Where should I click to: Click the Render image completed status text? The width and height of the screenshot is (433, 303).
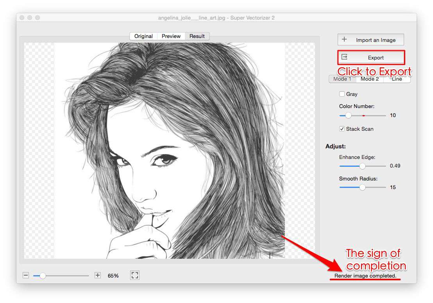[x=366, y=276]
